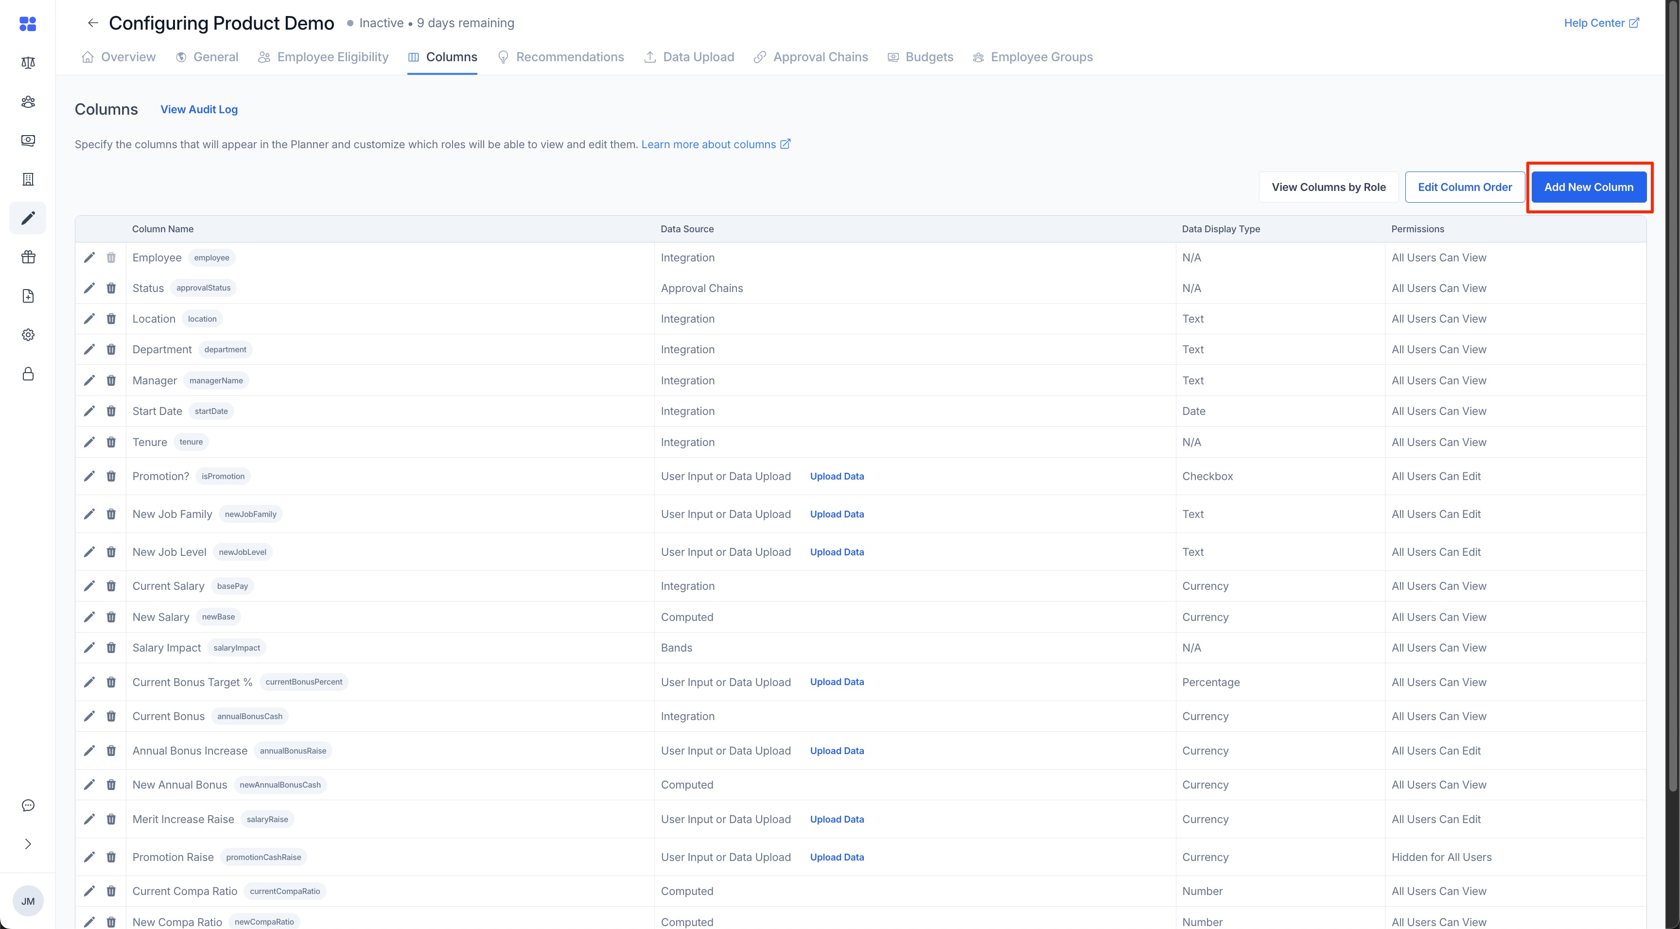Edit the Employee column using its pencil icon
This screenshot has width=1680, height=929.
pyautogui.click(x=89, y=258)
